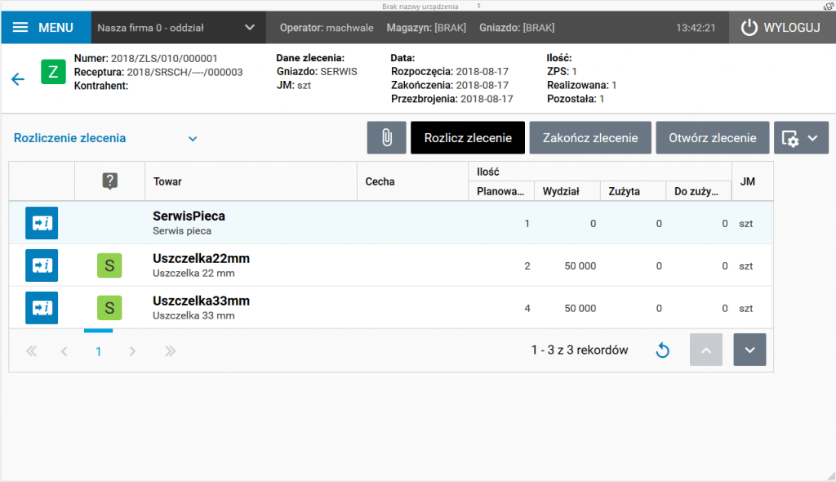The width and height of the screenshot is (836, 482).
Task: Click the question mark column header icon
Action: [x=109, y=181]
